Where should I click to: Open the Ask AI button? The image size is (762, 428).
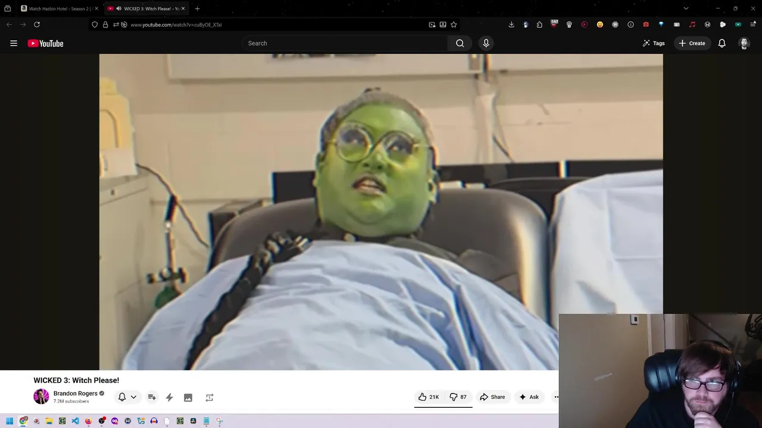(x=529, y=397)
